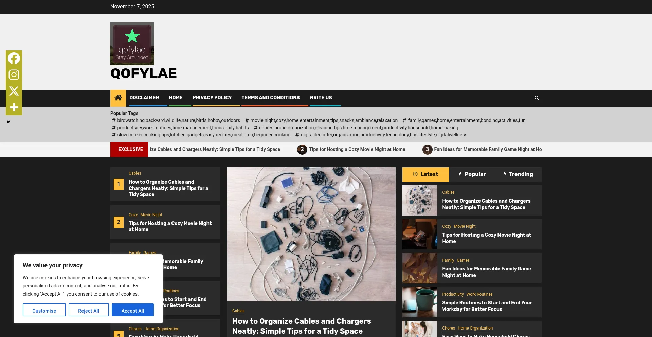Viewport: 652px width, 337px height.
Task: Click Accept All cookies button
Action: click(x=133, y=310)
